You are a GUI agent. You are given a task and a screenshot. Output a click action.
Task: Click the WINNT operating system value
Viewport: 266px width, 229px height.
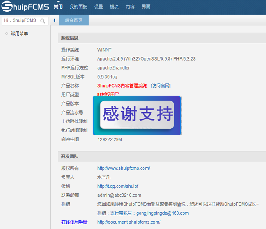pyautogui.click(x=104, y=50)
